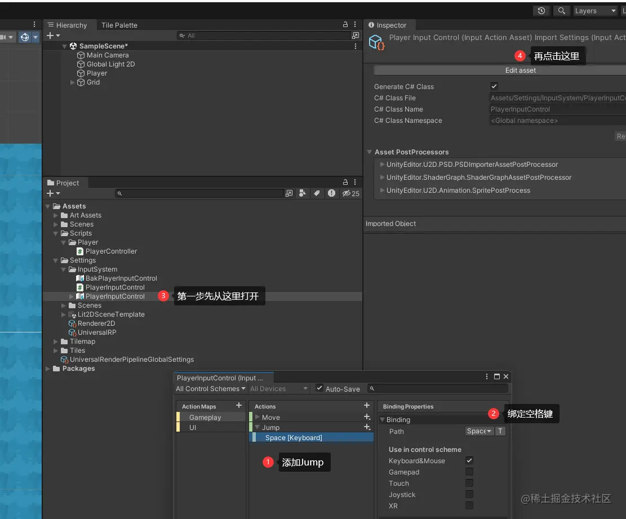Image resolution: width=626 pixels, height=519 pixels.
Task: Click the Search by Label tag icon
Action: click(x=317, y=193)
